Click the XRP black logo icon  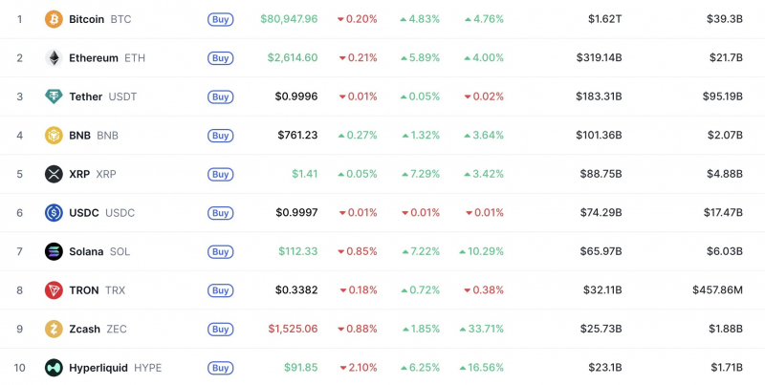pos(54,174)
